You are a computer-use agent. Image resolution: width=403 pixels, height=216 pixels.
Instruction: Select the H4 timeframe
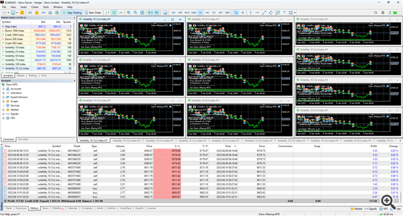coord(207,12)
